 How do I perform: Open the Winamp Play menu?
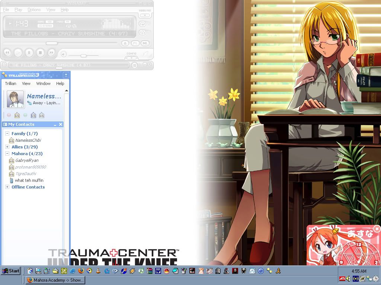click(18, 10)
